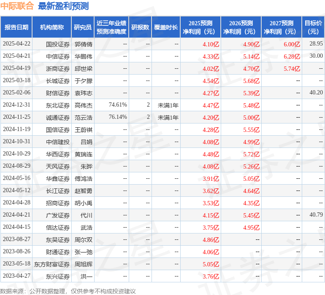Viewport: 325px width, 295px height.
Task: Select the 研究员 column header
Action: click(83, 27)
